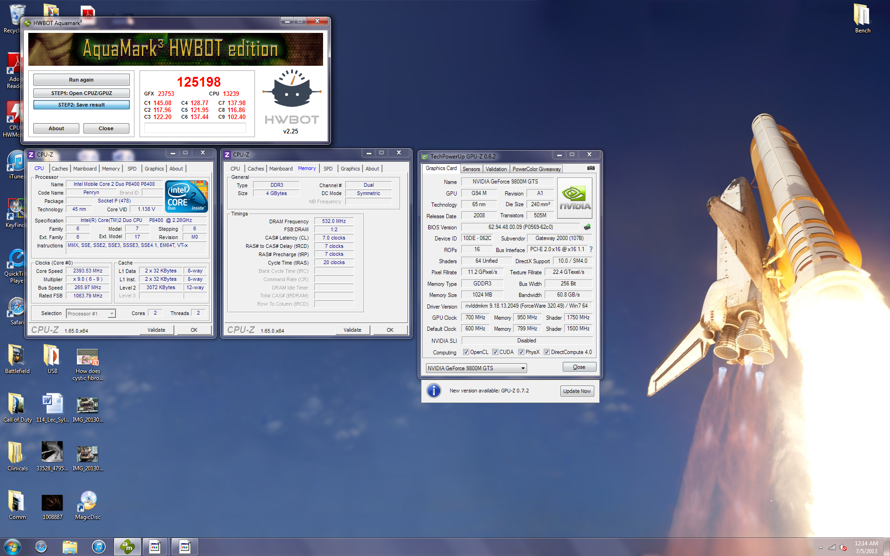Click the network signal tray icon
Viewport: 890px width, 556px height.
pyautogui.click(x=832, y=547)
